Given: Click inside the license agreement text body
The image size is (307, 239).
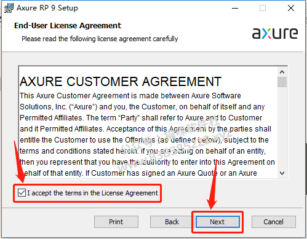Looking at the screenshot, I should (x=148, y=135).
